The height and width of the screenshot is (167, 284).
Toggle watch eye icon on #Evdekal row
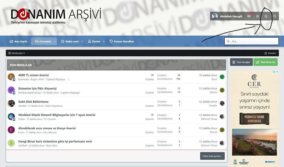[x=152, y=115]
